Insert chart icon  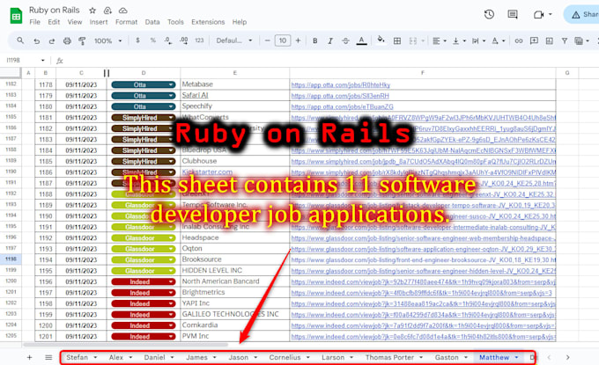(x=549, y=40)
